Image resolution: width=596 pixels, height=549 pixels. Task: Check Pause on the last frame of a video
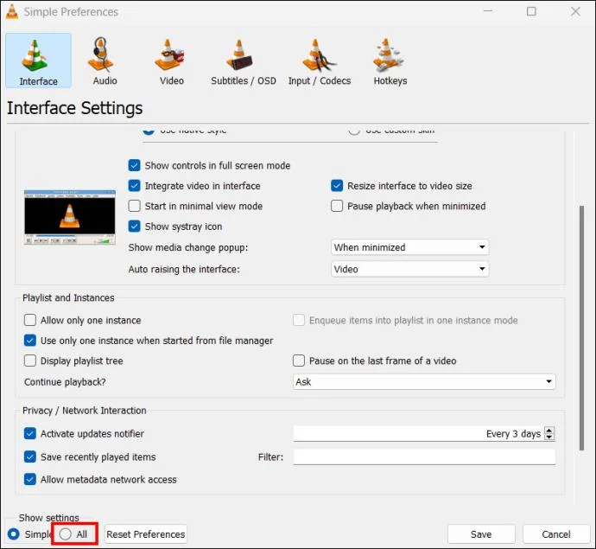pos(299,361)
